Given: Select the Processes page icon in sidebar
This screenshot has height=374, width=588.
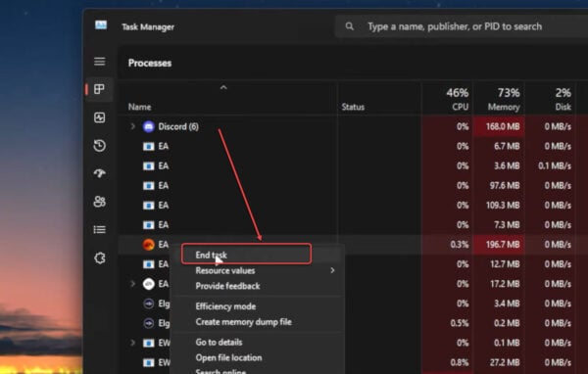Looking at the screenshot, I should click(99, 89).
